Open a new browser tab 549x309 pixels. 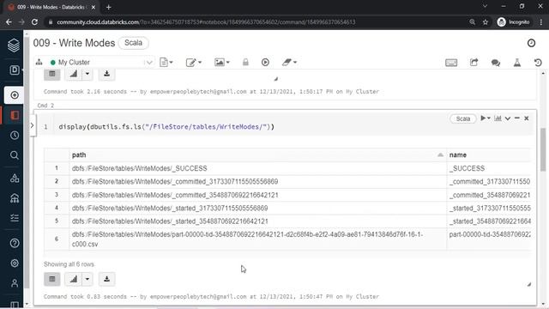109,7
